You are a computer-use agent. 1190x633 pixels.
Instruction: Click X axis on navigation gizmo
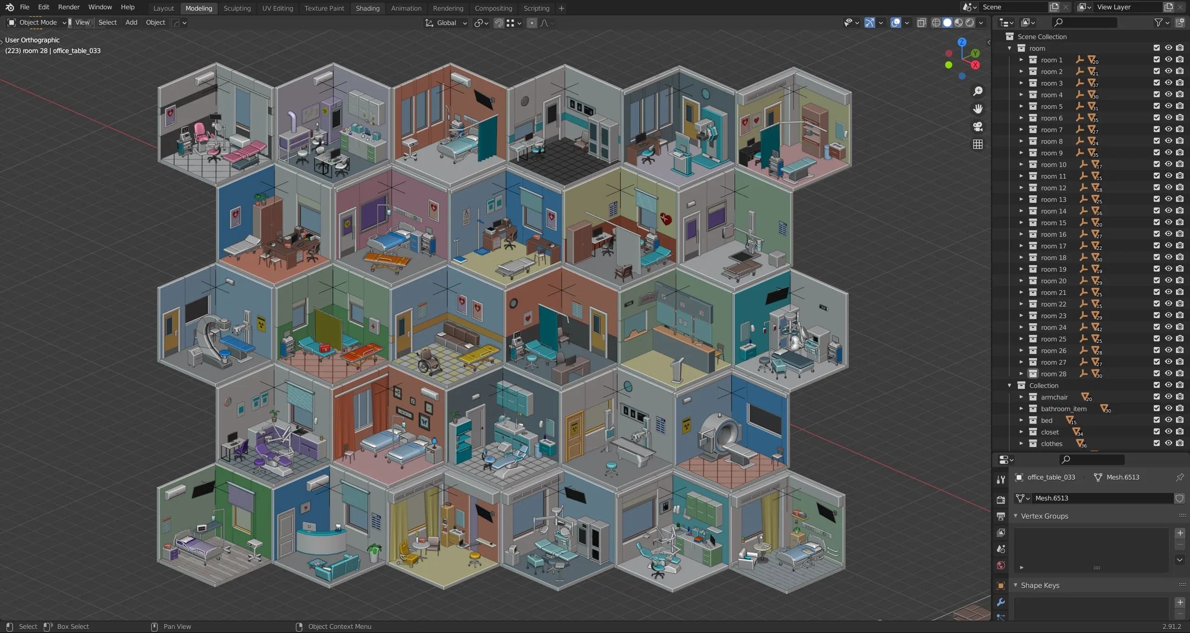pyautogui.click(x=975, y=65)
